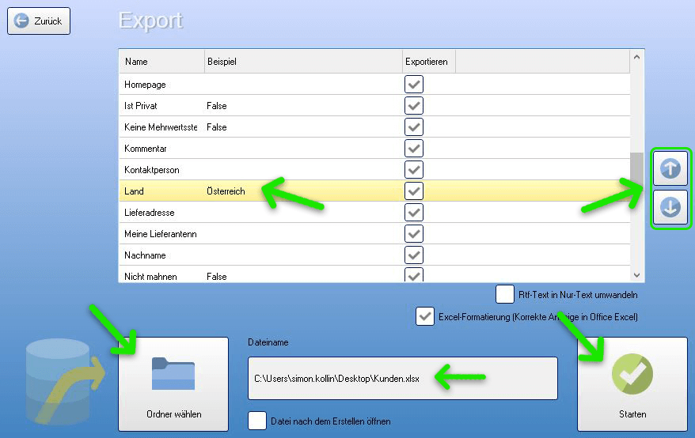The image size is (695, 438).
Task: Toggle Exportieren checkbox for Land row
Action: pyautogui.click(x=414, y=191)
